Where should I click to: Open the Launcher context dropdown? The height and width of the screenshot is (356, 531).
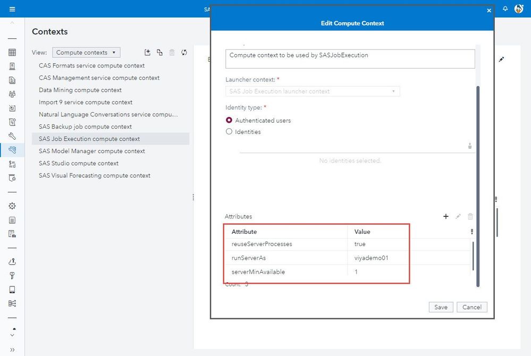(313, 91)
